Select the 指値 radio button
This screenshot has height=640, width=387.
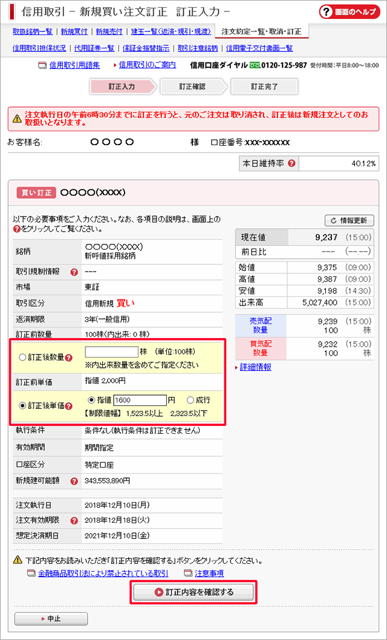coord(92,400)
